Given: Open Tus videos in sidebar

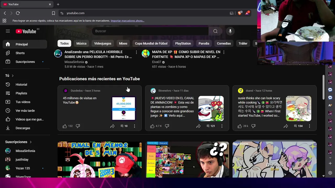Looking at the screenshot, I should pyautogui.click(x=25, y=102).
